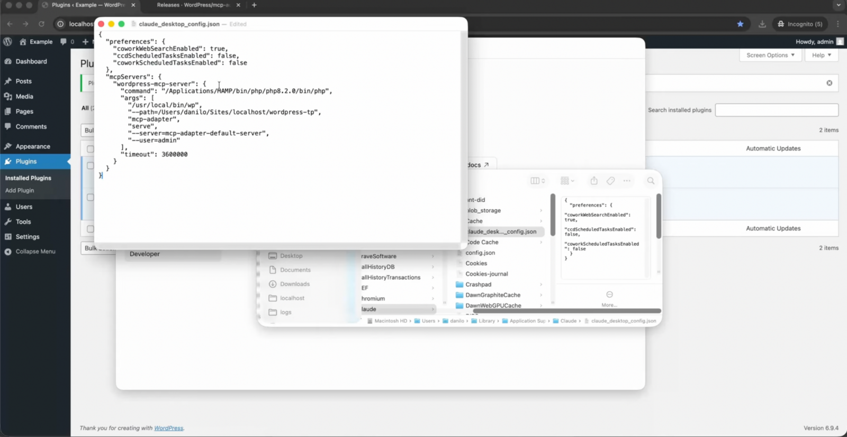
Task: Click the Add Plugin submenu link
Action: click(20, 190)
